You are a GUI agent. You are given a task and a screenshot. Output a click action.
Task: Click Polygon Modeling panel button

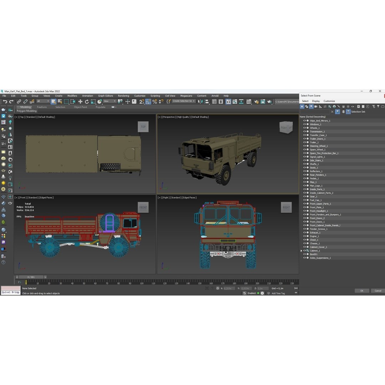pyautogui.click(x=26, y=111)
